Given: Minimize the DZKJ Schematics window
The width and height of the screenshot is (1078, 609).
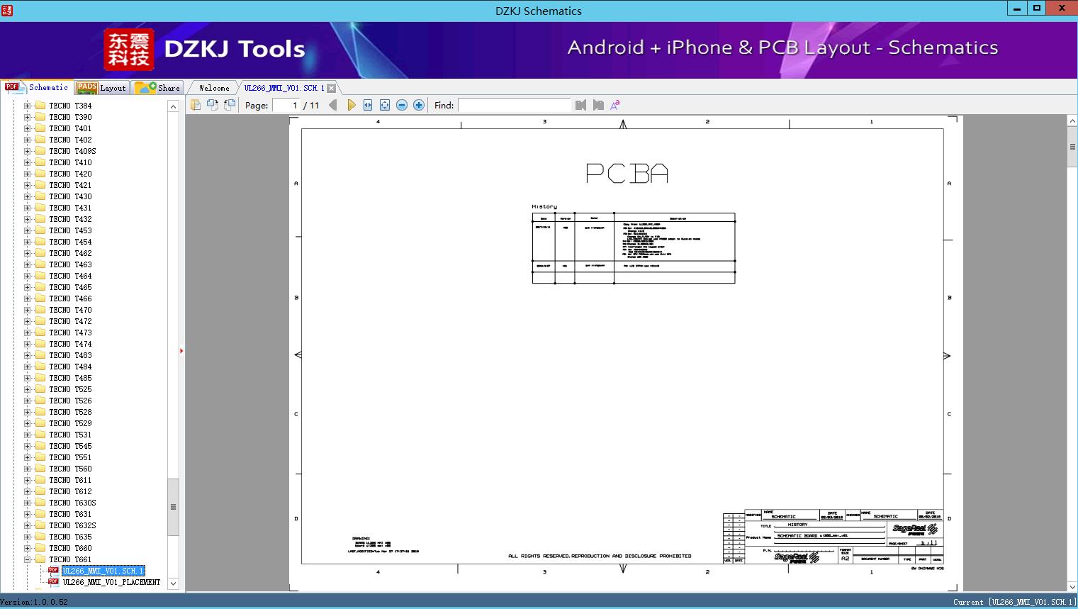Looking at the screenshot, I should pyautogui.click(x=1017, y=9).
